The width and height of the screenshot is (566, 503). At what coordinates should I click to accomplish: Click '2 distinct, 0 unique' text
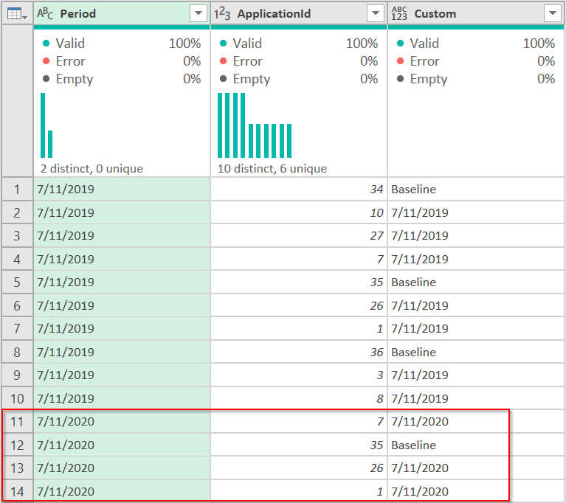click(x=92, y=168)
